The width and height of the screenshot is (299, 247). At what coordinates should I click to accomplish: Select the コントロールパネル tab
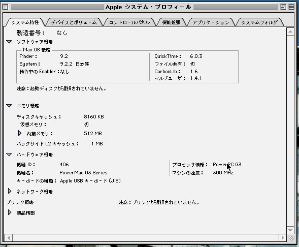coord(129,22)
